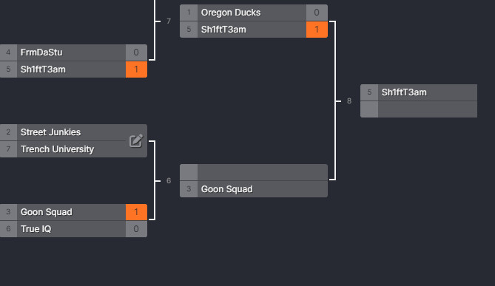Click score 0 next to True IQ

(136, 229)
